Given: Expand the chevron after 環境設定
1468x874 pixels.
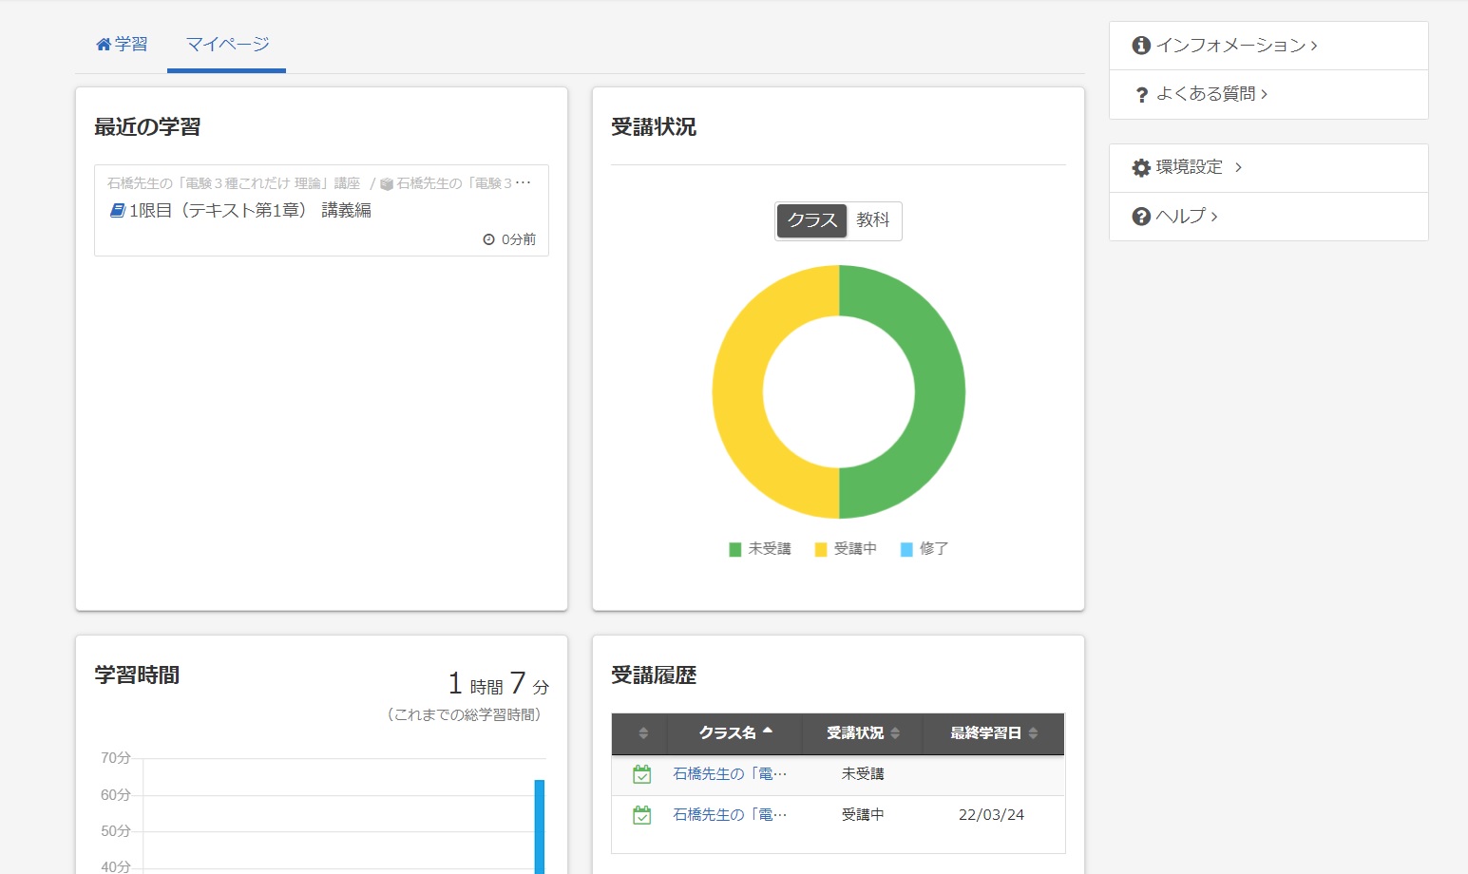Looking at the screenshot, I should 1238,168.
